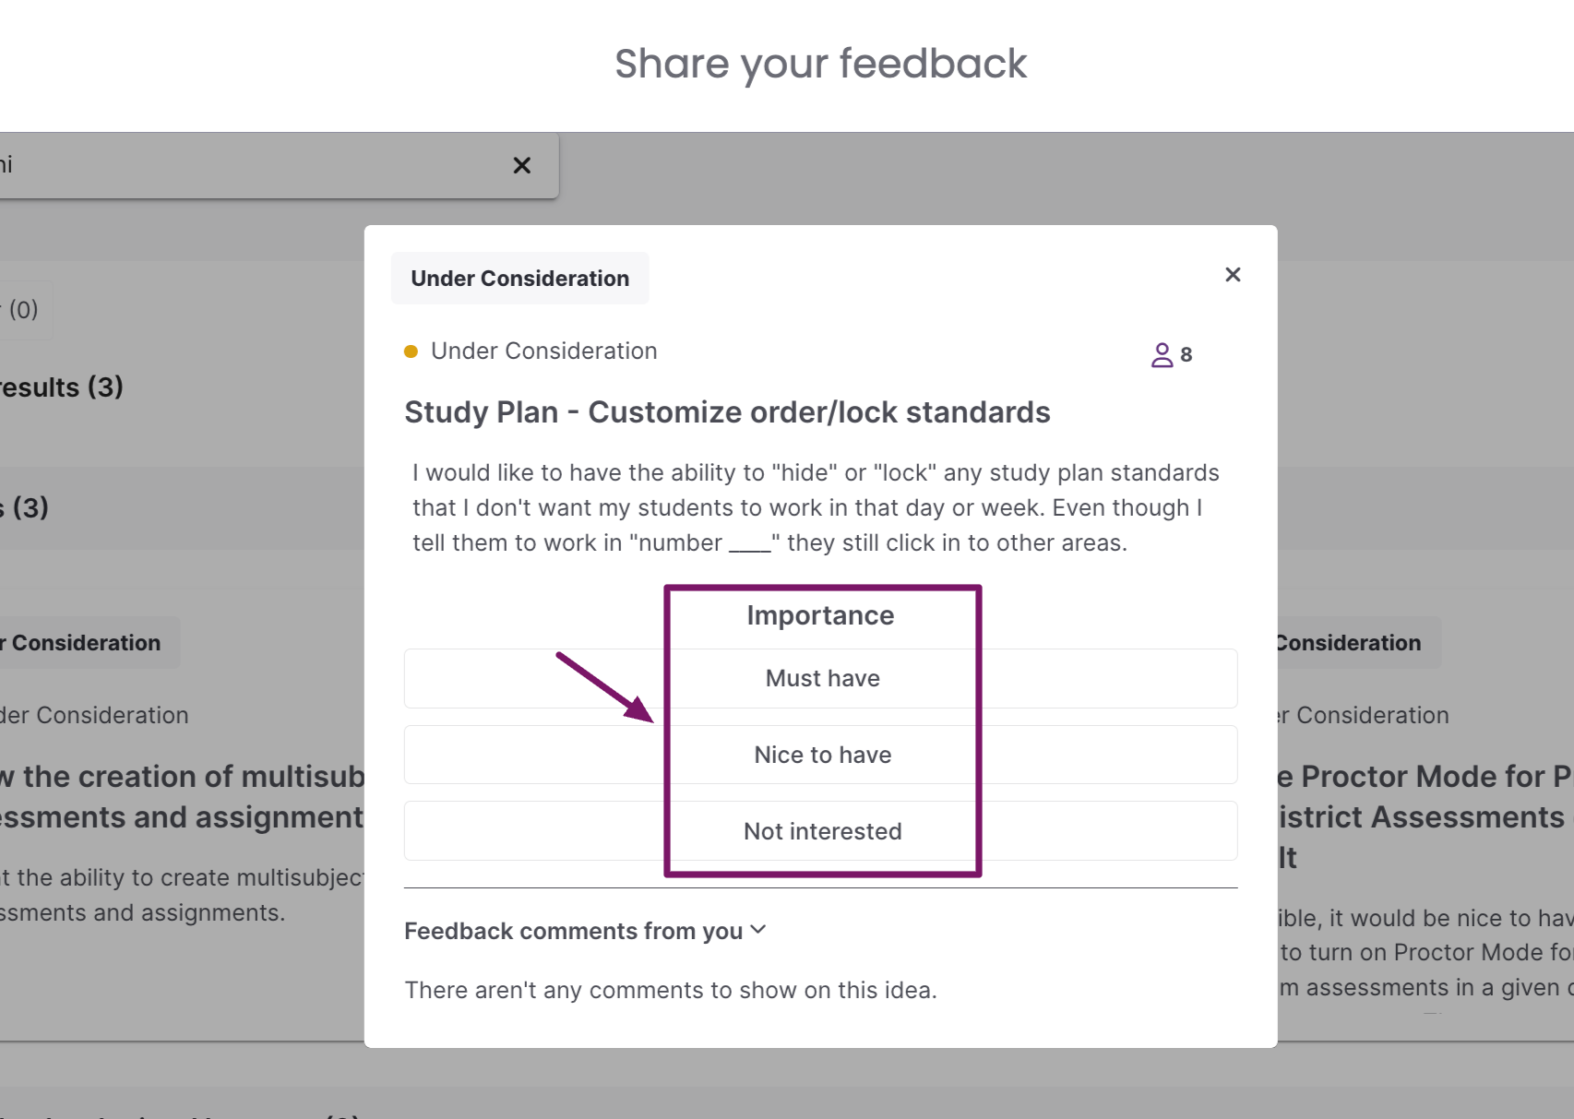
Task: Click the results (3) heading
Action: pos(62,387)
